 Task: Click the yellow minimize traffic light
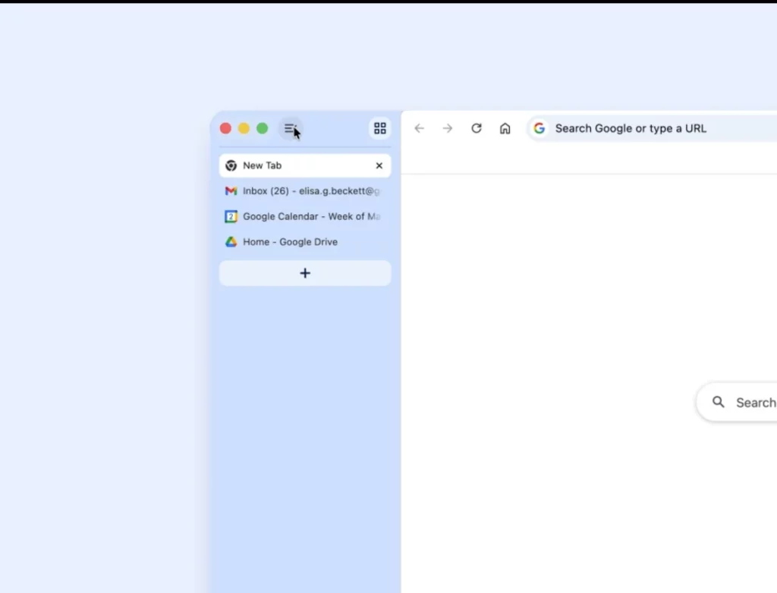tap(244, 128)
